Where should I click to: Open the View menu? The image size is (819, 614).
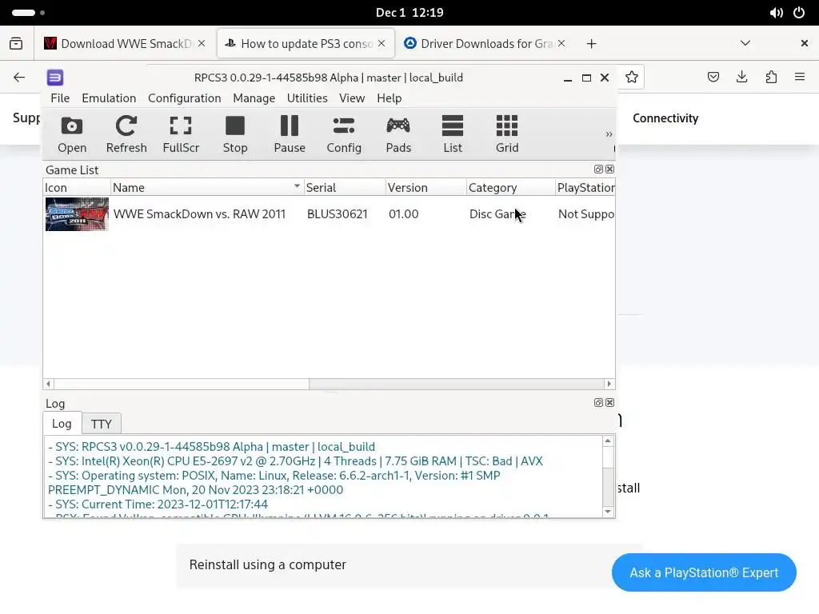(352, 98)
